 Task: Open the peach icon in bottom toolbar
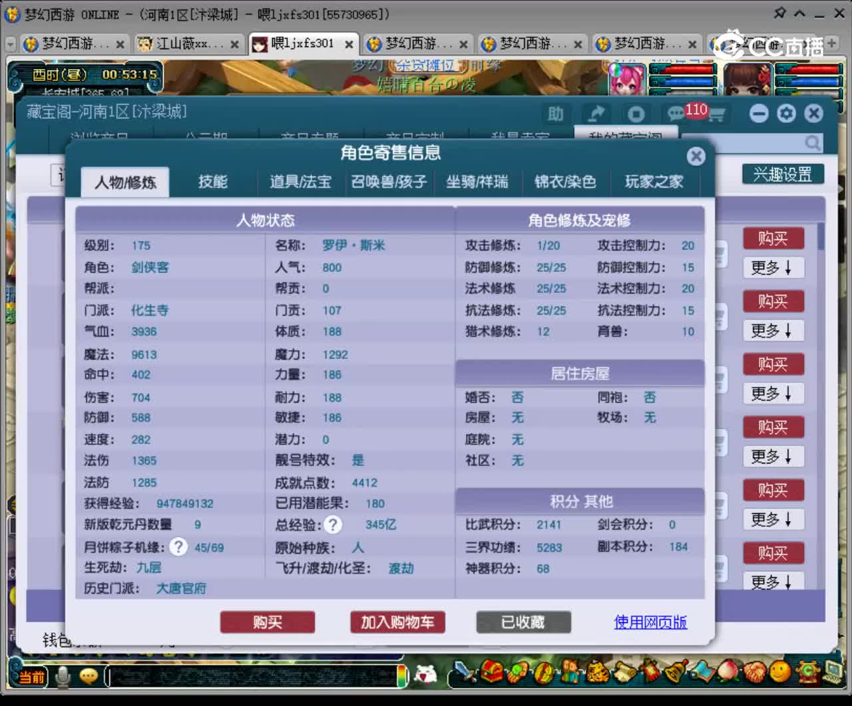pos(728,671)
